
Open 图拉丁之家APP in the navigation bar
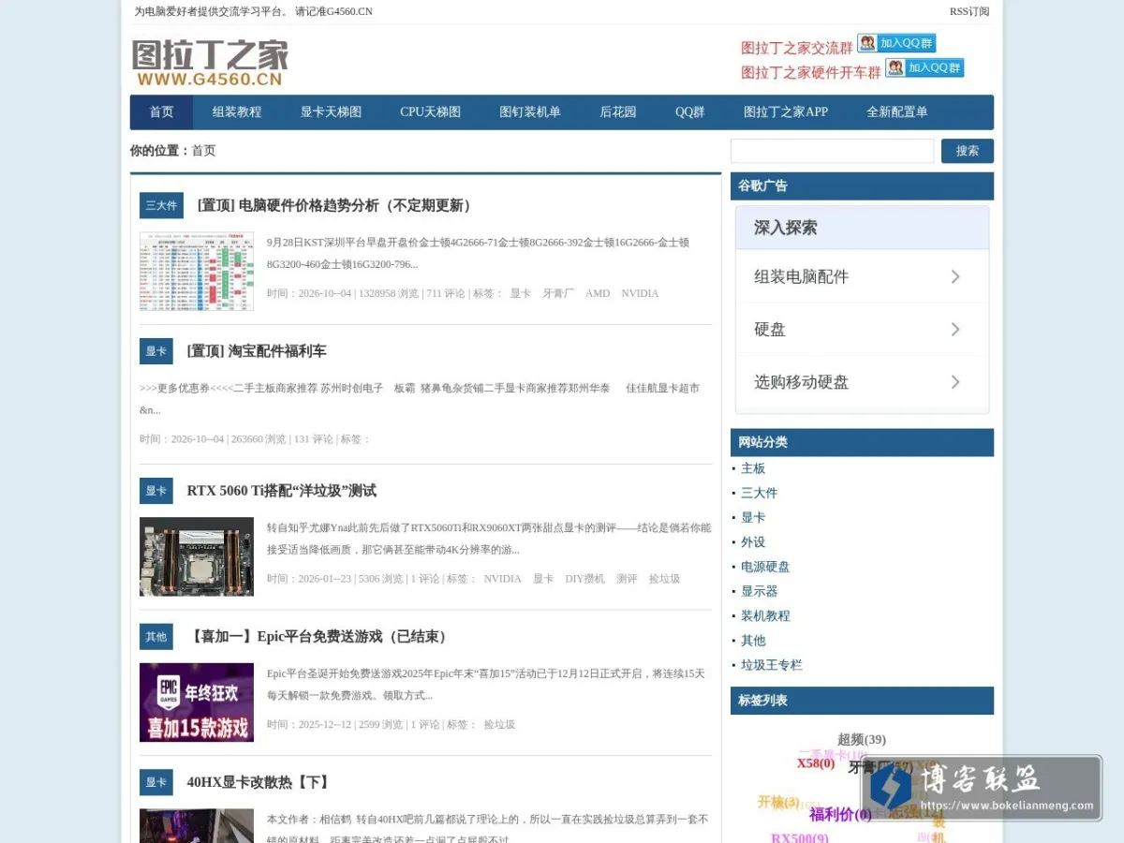pos(786,112)
